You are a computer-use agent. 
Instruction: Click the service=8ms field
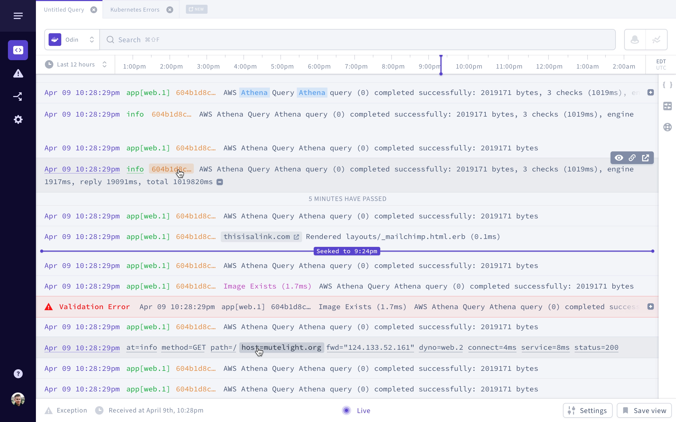(x=545, y=347)
